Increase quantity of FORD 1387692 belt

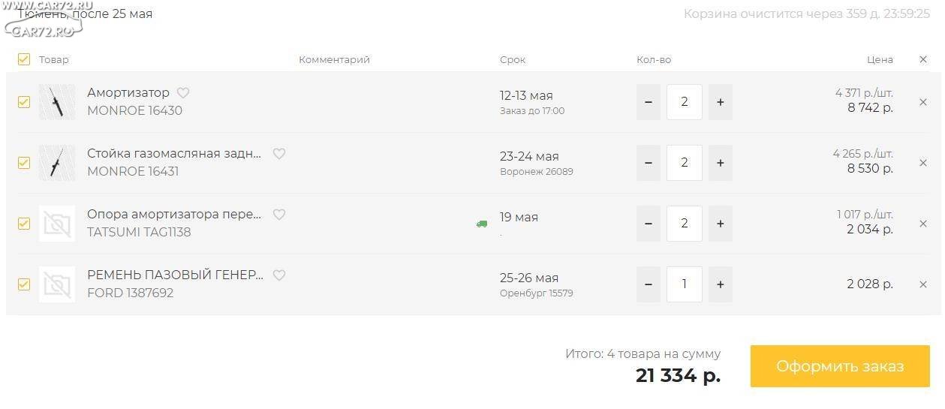pos(721,284)
